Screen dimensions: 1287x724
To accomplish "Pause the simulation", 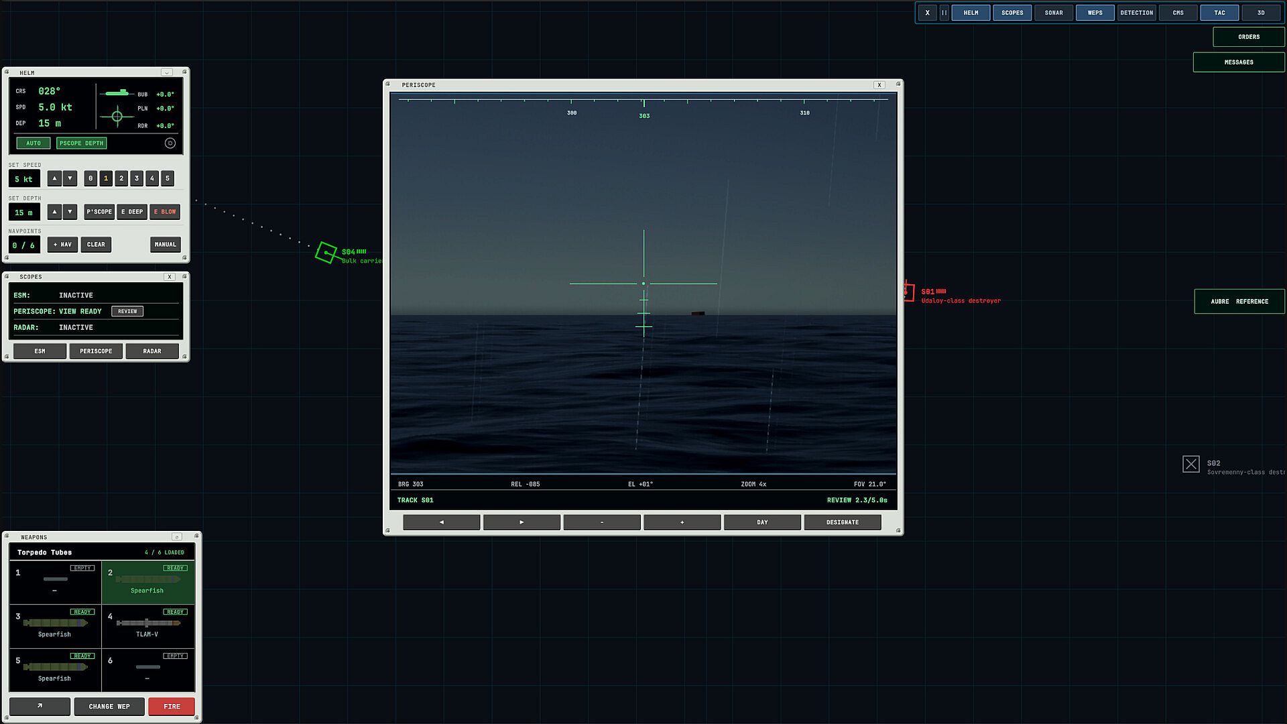I will (x=944, y=13).
